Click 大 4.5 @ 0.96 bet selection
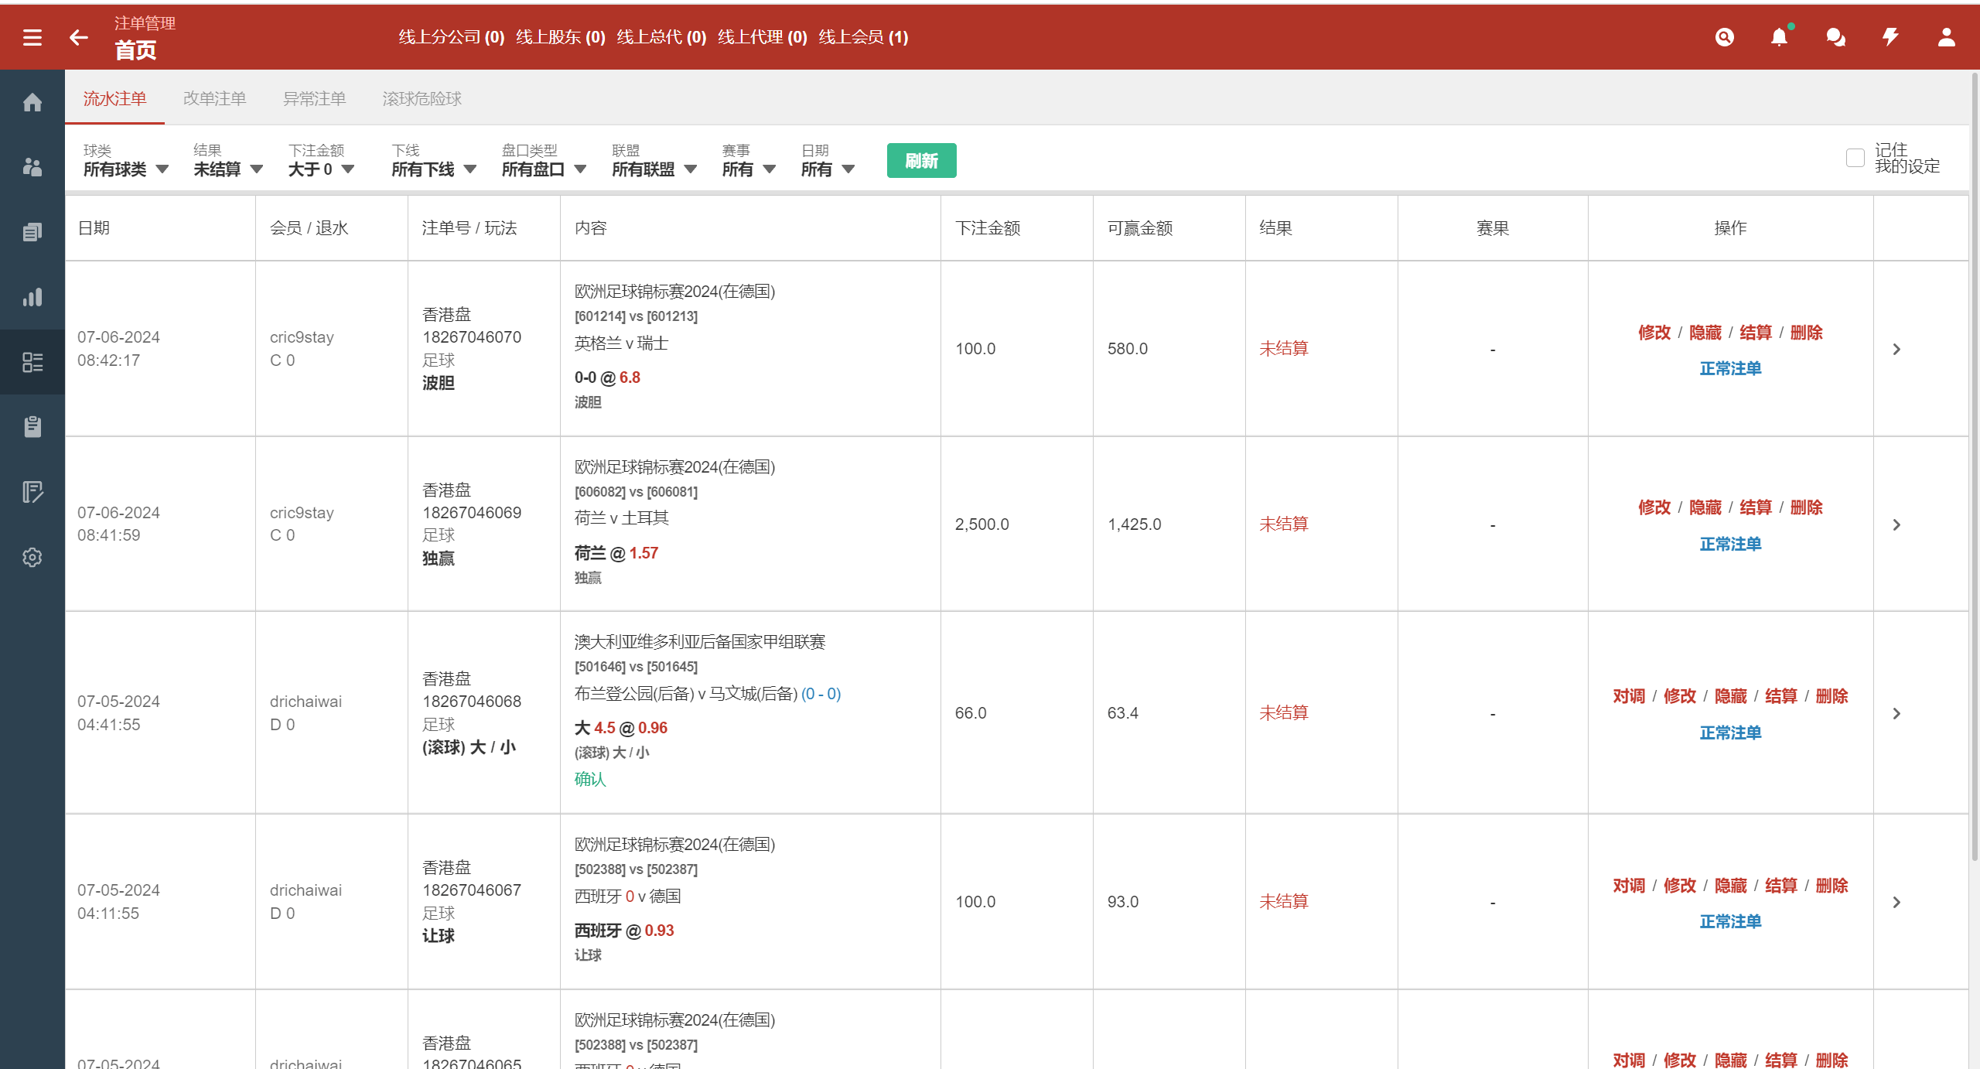The width and height of the screenshot is (1980, 1069). [x=620, y=728]
